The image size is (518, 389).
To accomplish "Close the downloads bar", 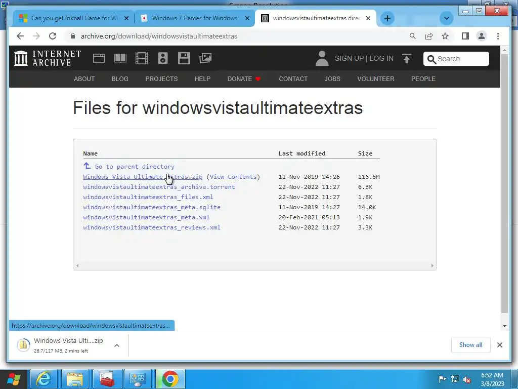I will point(499,345).
